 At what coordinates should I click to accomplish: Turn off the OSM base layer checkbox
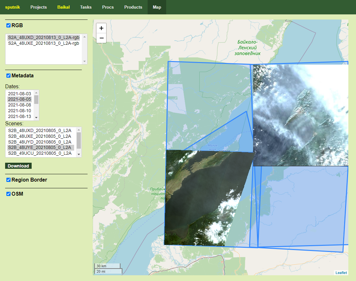9,194
